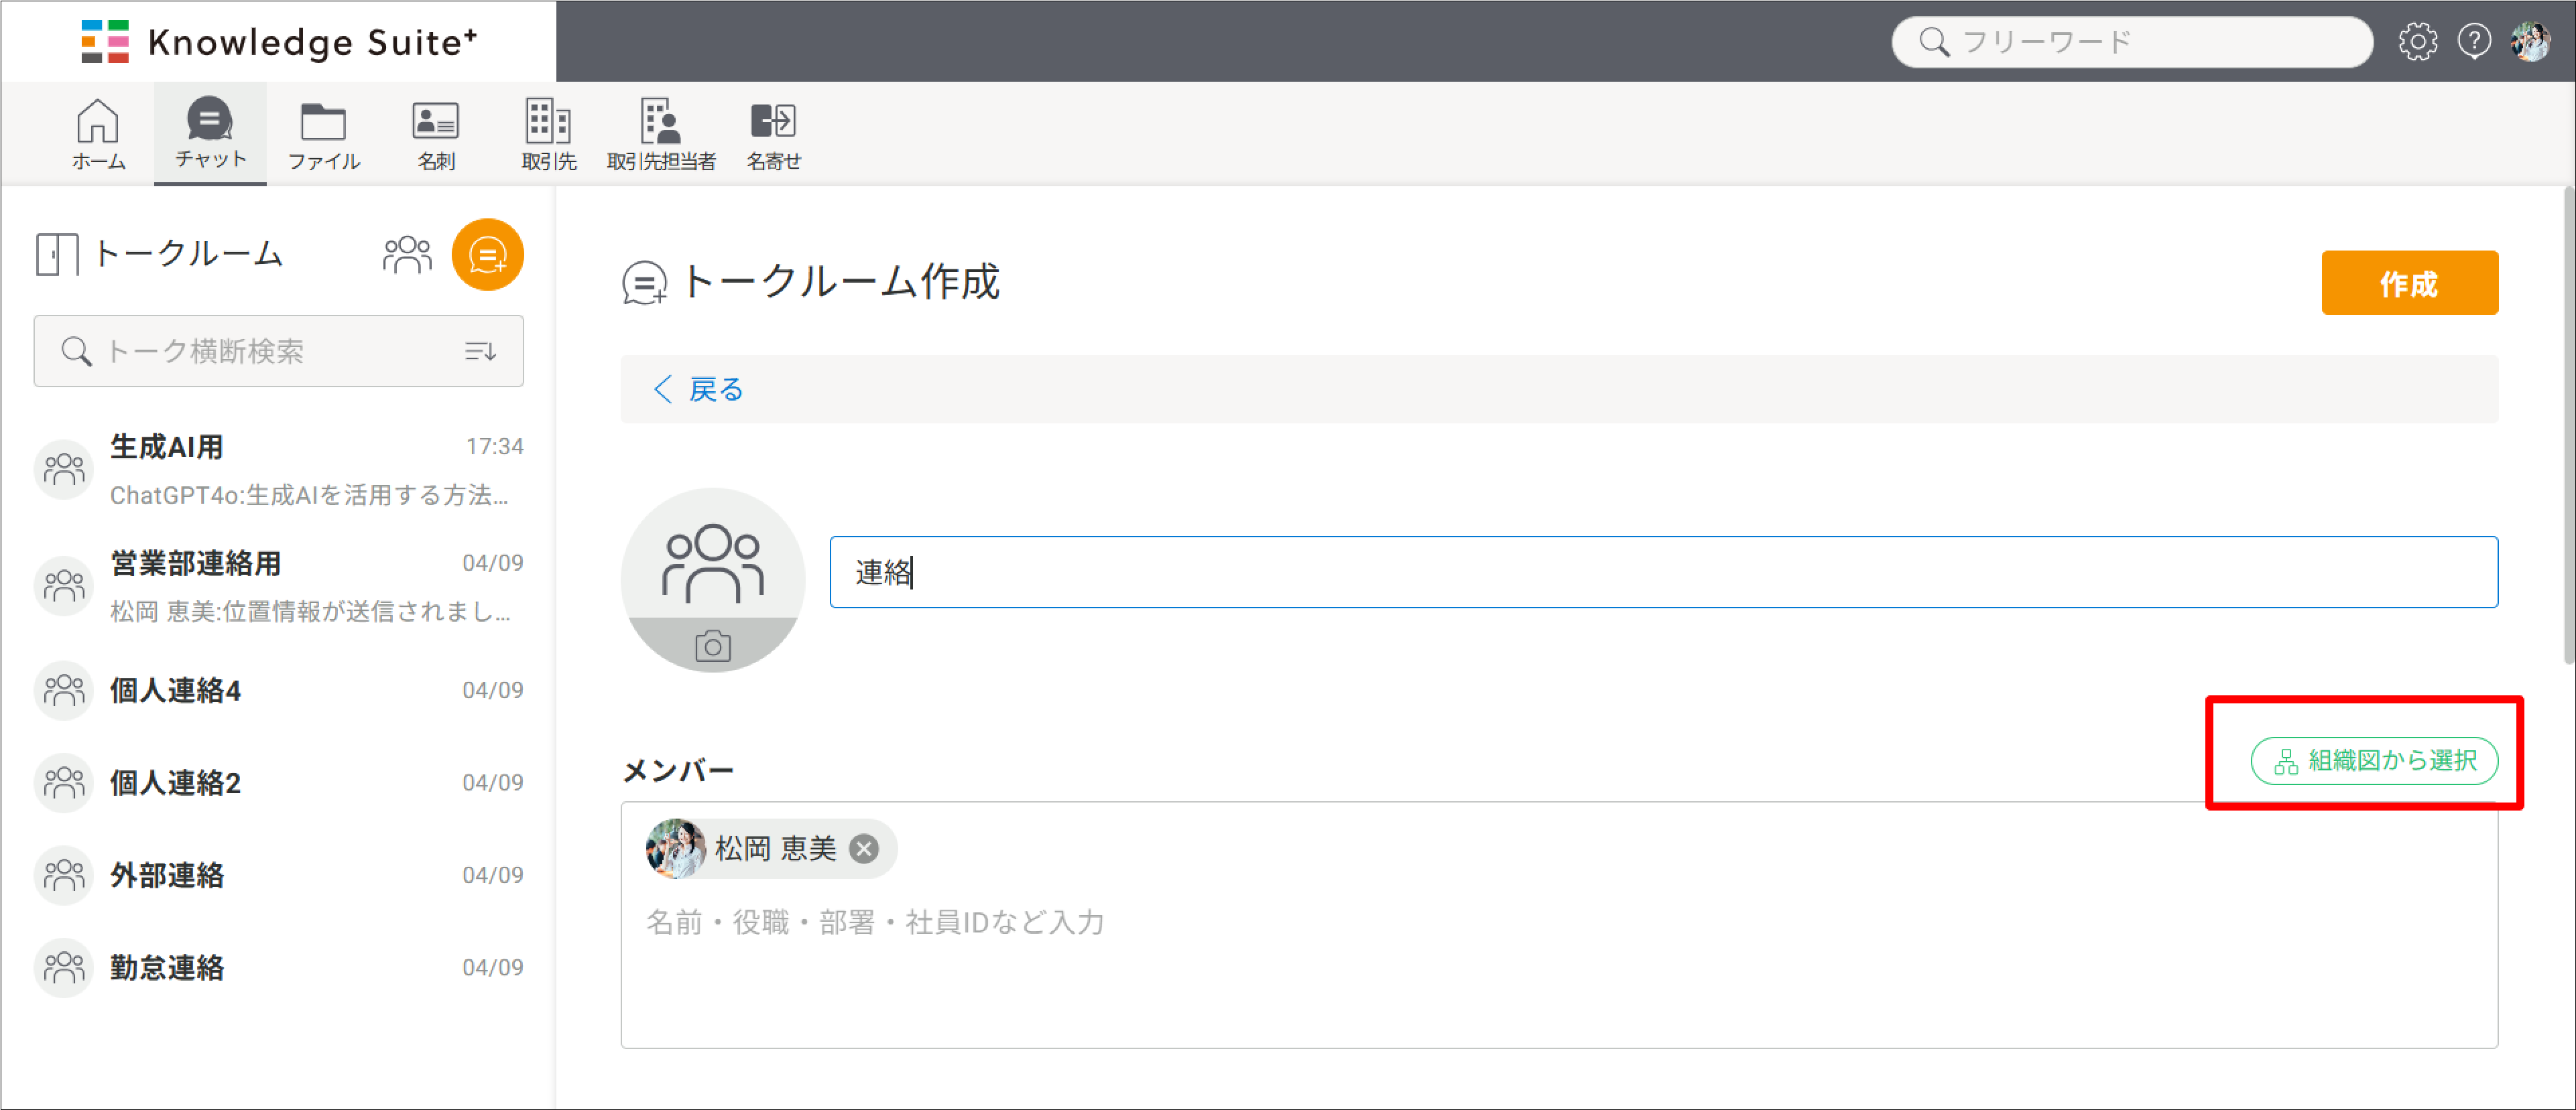Image resolution: width=2576 pixels, height=1110 pixels.
Task: Go to the 名刺 business card tab
Action: click(436, 135)
